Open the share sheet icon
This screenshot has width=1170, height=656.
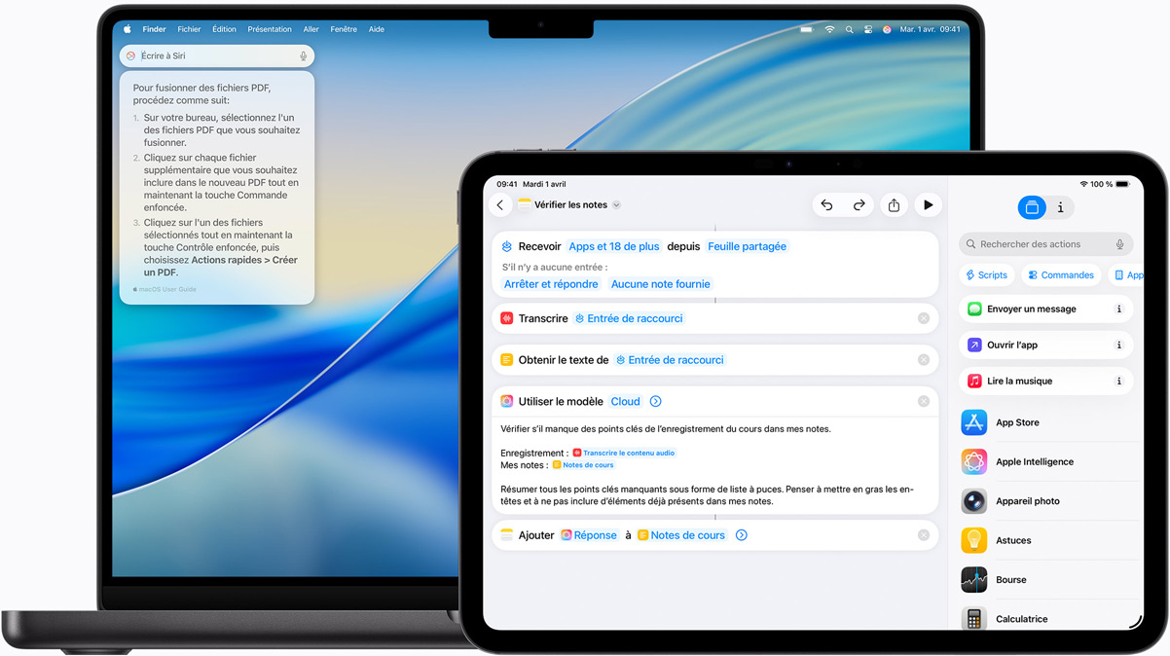point(894,204)
